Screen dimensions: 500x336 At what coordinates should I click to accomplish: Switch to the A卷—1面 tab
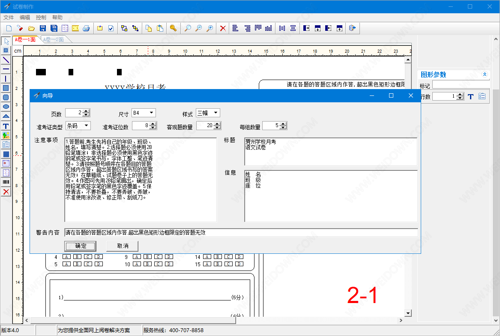[25, 39]
